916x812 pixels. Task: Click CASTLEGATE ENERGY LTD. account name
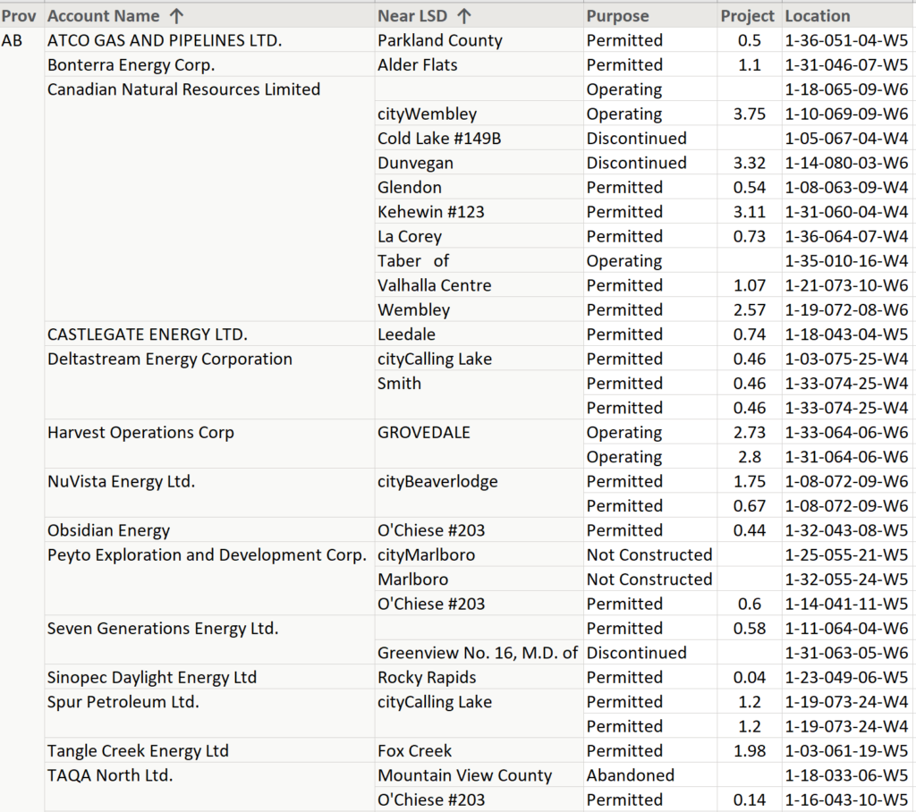pyautogui.click(x=148, y=334)
